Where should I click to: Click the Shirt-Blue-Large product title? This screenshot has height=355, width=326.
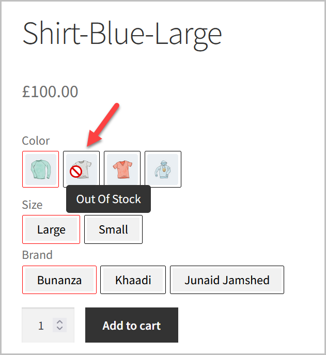click(122, 33)
